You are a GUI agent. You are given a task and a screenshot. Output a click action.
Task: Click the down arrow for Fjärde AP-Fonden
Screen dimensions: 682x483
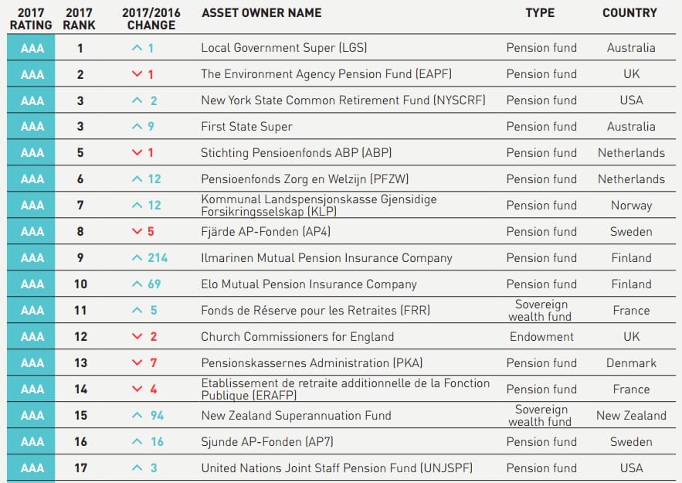click(x=137, y=232)
